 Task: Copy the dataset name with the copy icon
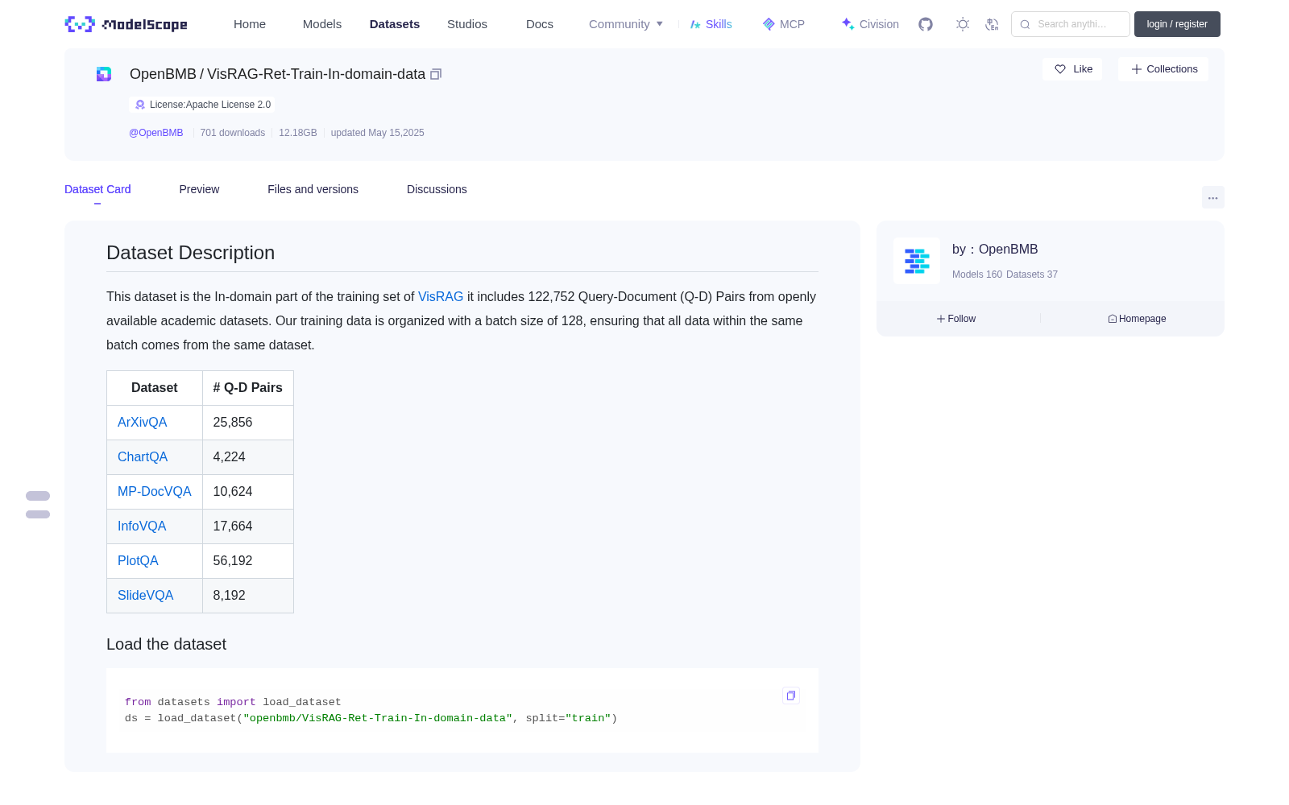pos(436,74)
